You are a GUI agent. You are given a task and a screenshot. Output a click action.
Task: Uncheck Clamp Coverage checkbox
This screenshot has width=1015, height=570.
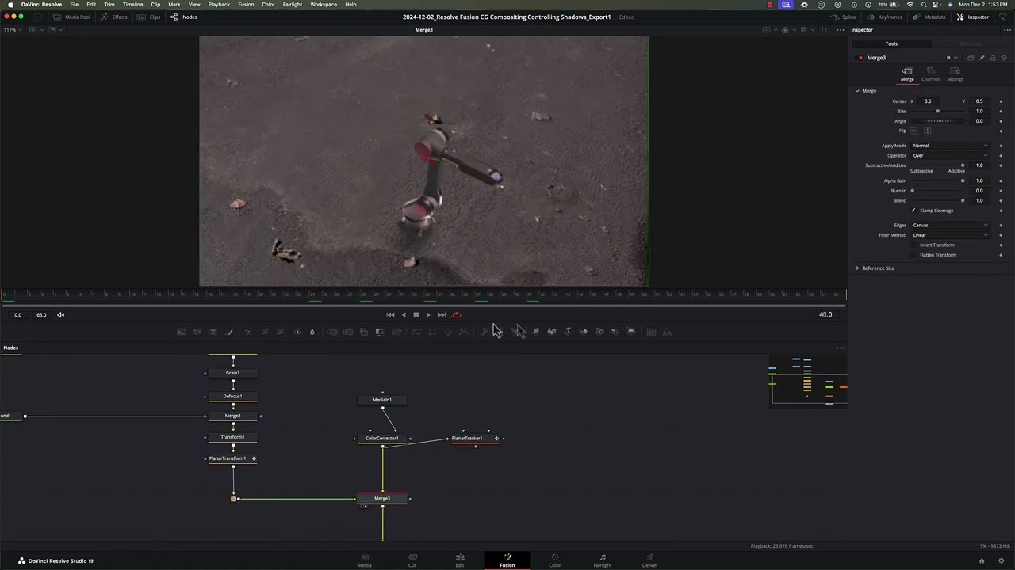point(913,211)
